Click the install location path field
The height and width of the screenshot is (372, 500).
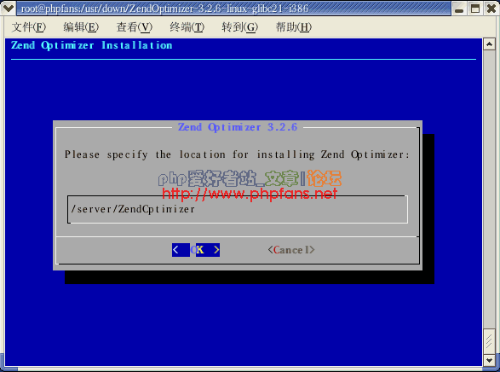(x=238, y=210)
